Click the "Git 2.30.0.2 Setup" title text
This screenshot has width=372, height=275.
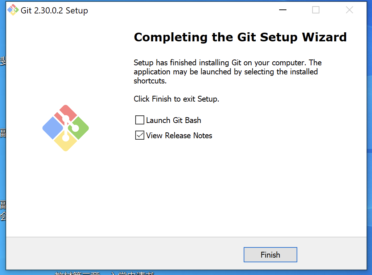tap(54, 11)
